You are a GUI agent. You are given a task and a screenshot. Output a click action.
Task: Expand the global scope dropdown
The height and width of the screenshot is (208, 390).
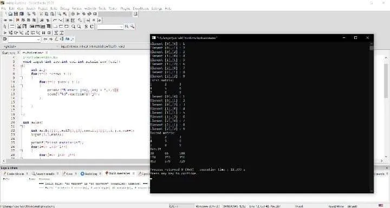pyautogui.click(x=30, y=46)
